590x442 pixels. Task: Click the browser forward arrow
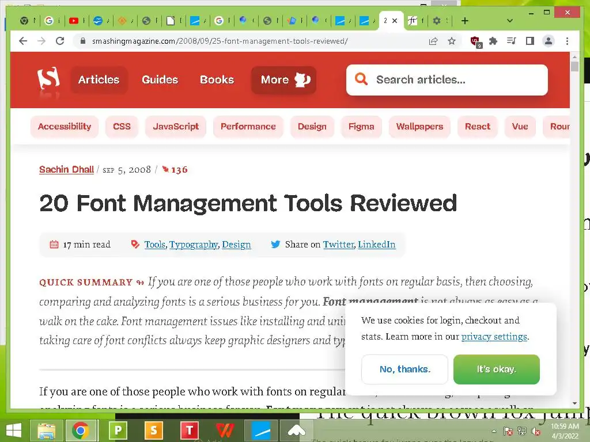[41, 41]
